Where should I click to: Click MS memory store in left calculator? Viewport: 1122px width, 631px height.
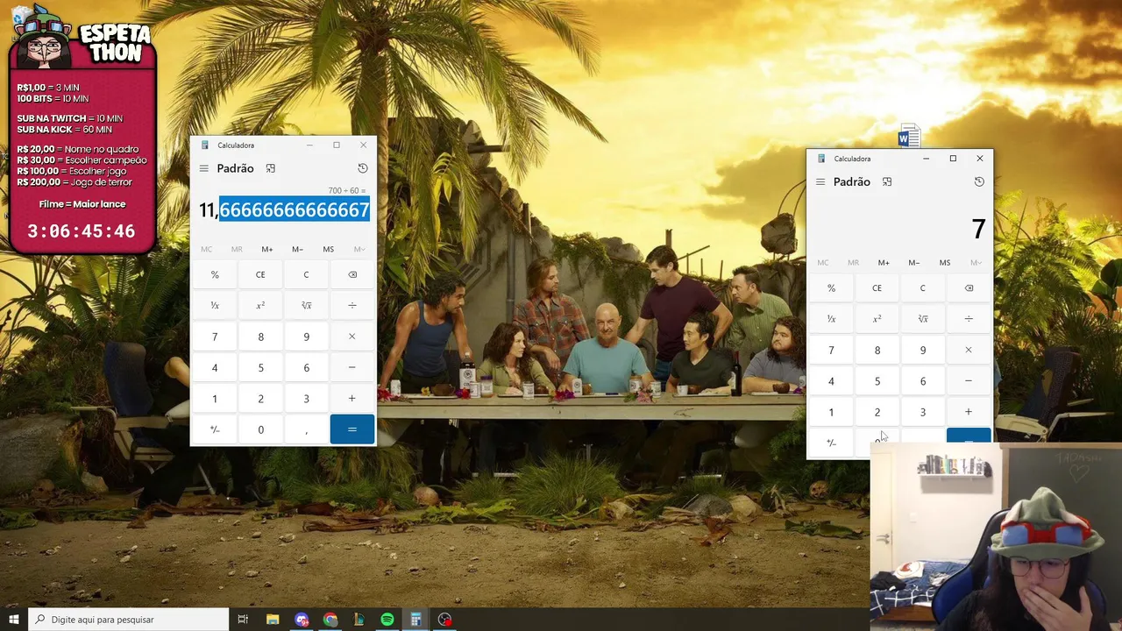pyautogui.click(x=329, y=249)
